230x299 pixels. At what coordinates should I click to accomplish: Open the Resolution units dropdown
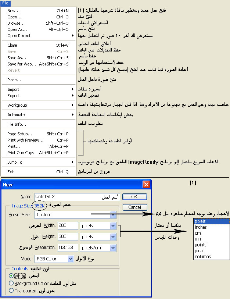(x=98, y=248)
